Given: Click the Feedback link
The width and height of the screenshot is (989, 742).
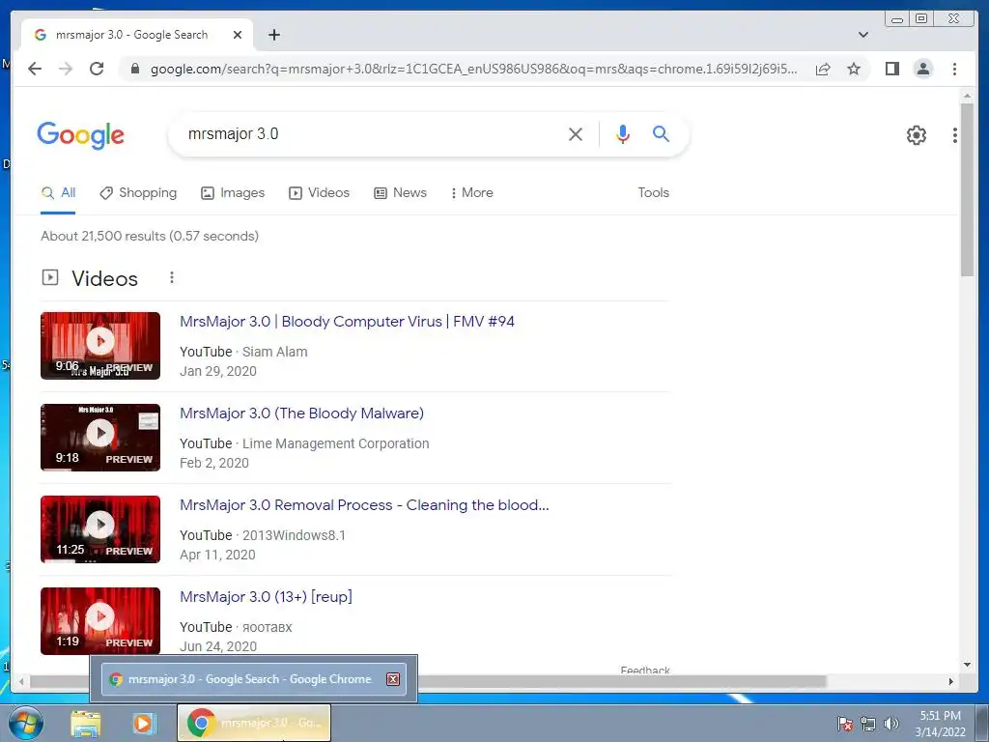Looking at the screenshot, I should (644, 671).
